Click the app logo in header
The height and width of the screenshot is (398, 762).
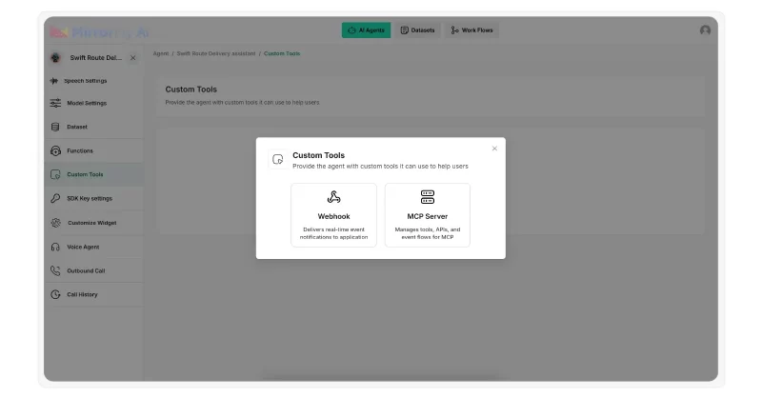pyautogui.click(x=99, y=32)
